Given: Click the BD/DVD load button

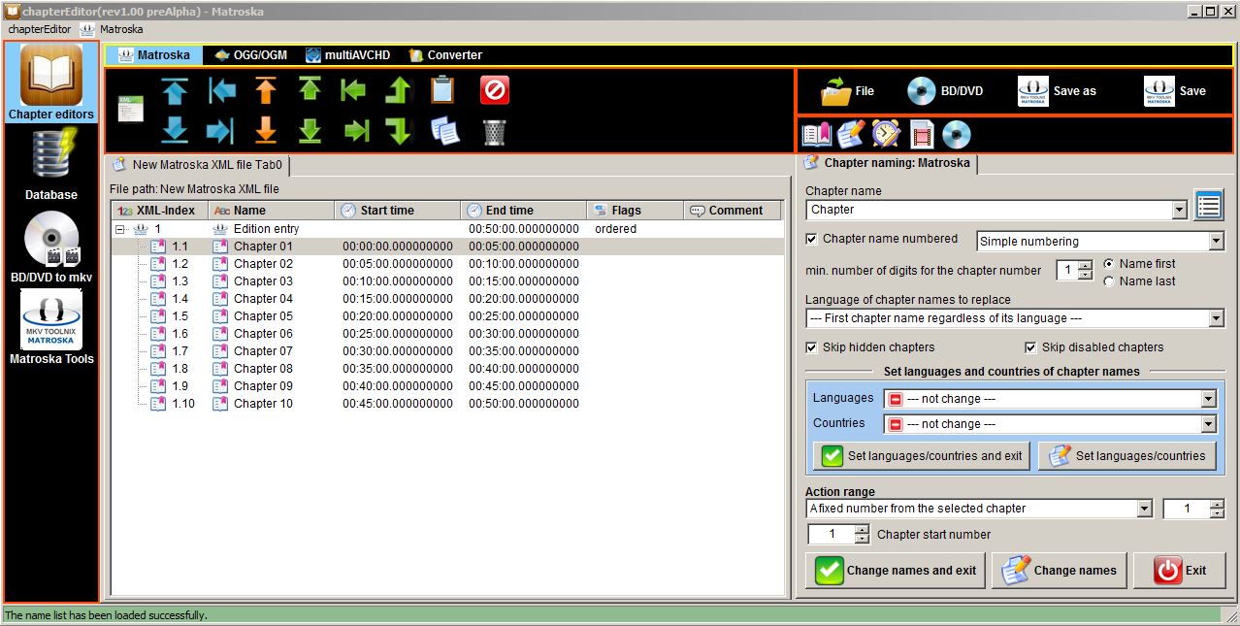Looking at the screenshot, I should 946,91.
